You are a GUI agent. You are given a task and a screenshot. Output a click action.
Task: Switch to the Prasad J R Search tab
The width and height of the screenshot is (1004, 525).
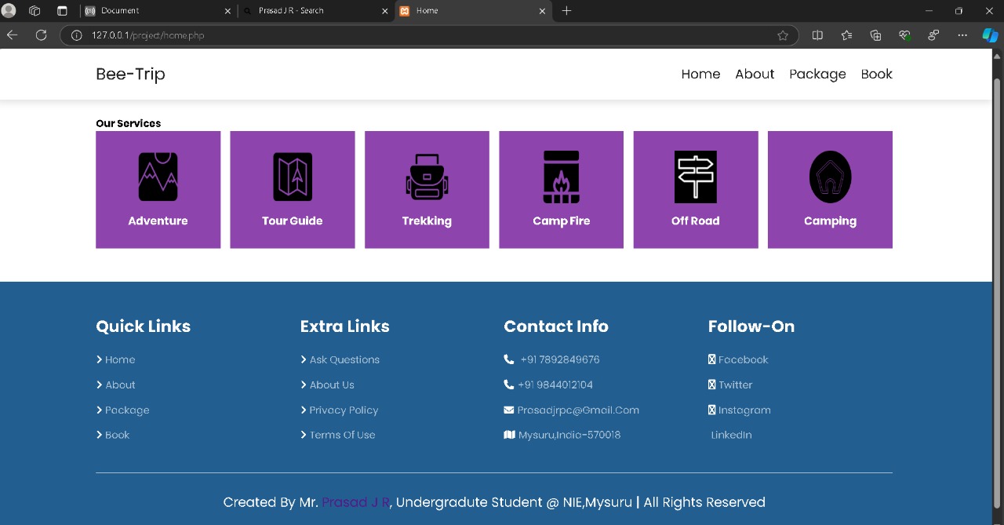click(x=314, y=11)
